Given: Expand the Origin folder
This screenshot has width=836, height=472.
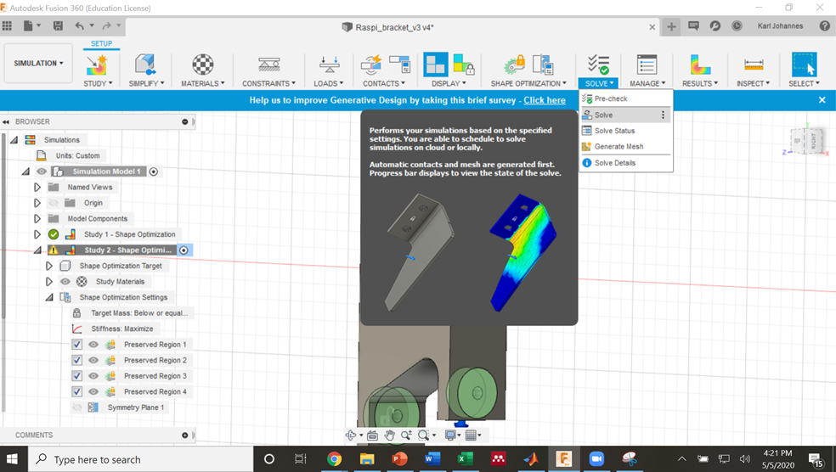Looking at the screenshot, I should coord(37,203).
